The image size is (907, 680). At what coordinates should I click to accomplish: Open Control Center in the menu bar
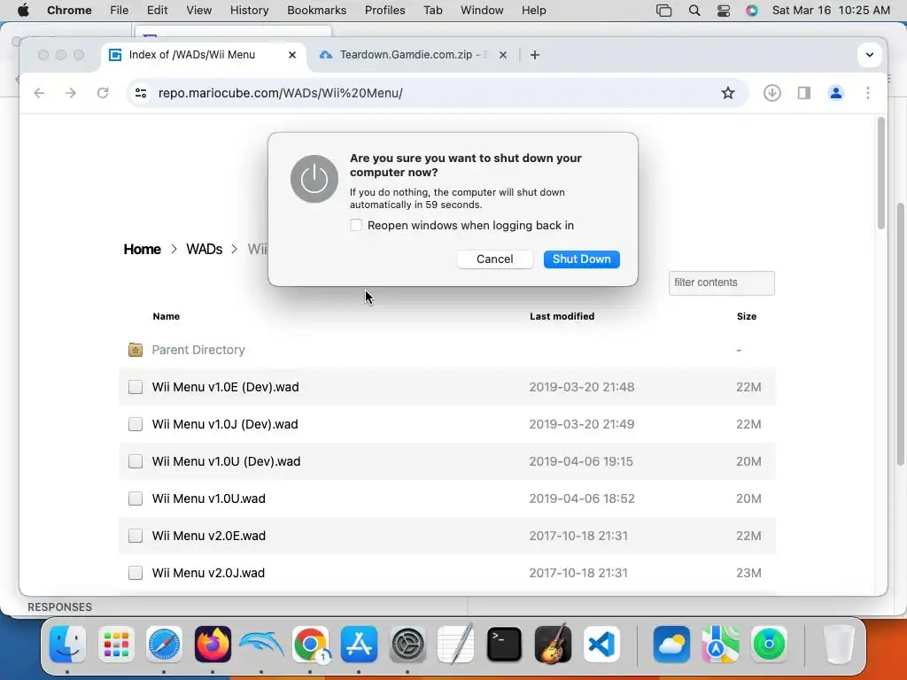724,11
